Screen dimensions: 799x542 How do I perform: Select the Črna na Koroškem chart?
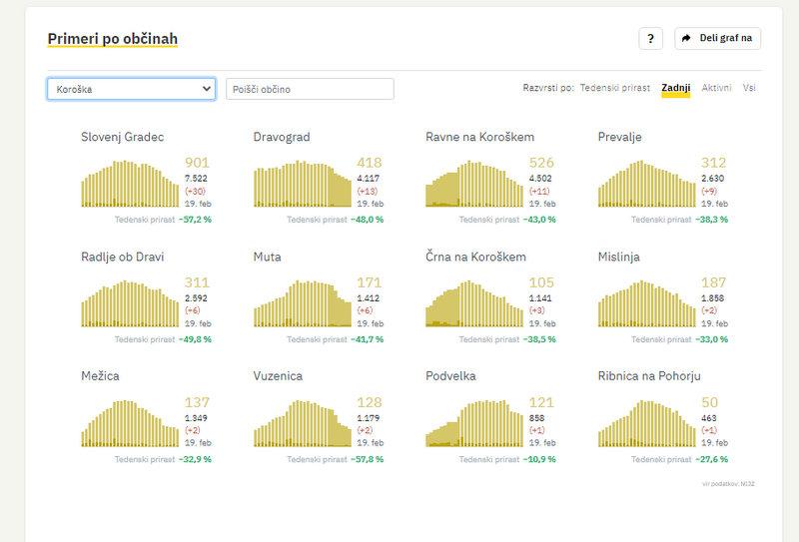point(474,304)
